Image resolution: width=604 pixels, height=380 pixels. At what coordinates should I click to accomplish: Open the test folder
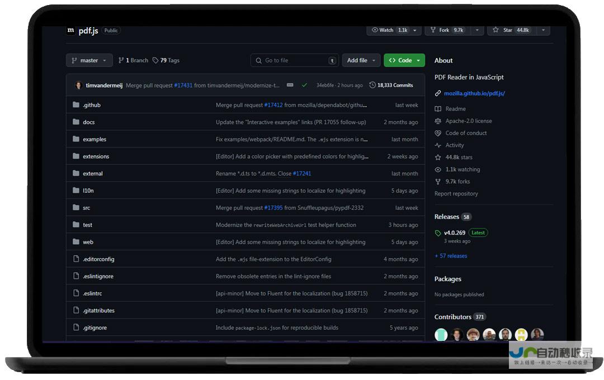87,225
